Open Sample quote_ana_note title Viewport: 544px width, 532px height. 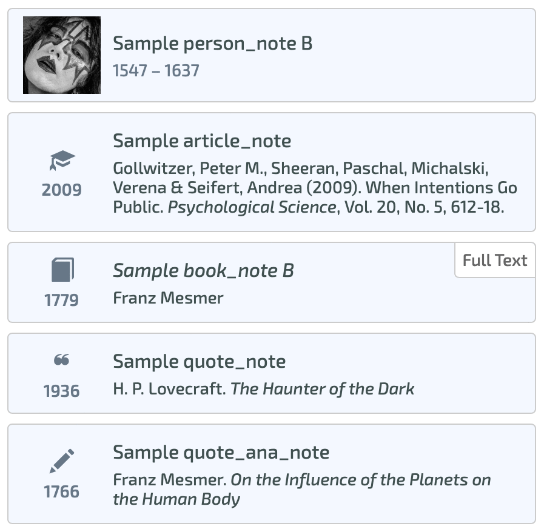pyautogui.click(x=221, y=453)
